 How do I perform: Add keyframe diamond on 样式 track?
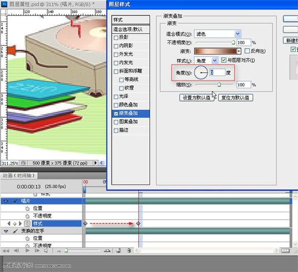click(x=14, y=224)
